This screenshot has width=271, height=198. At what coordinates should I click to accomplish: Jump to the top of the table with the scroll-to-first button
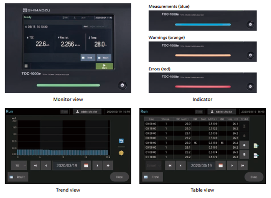244,126
